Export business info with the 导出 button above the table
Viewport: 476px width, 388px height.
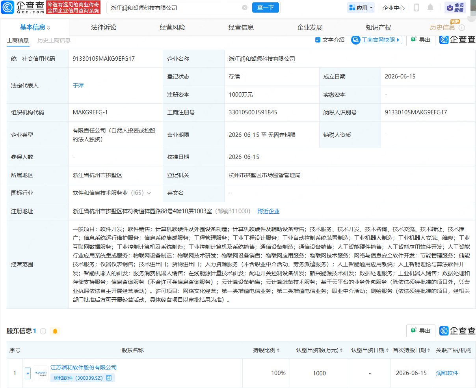[x=421, y=40]
